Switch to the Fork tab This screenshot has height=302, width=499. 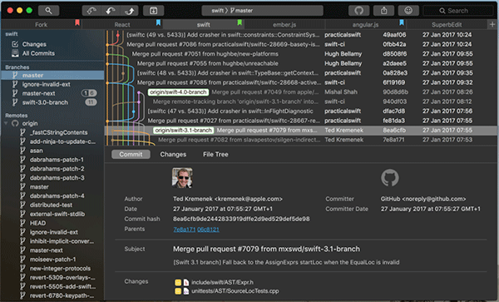[41, 24]
